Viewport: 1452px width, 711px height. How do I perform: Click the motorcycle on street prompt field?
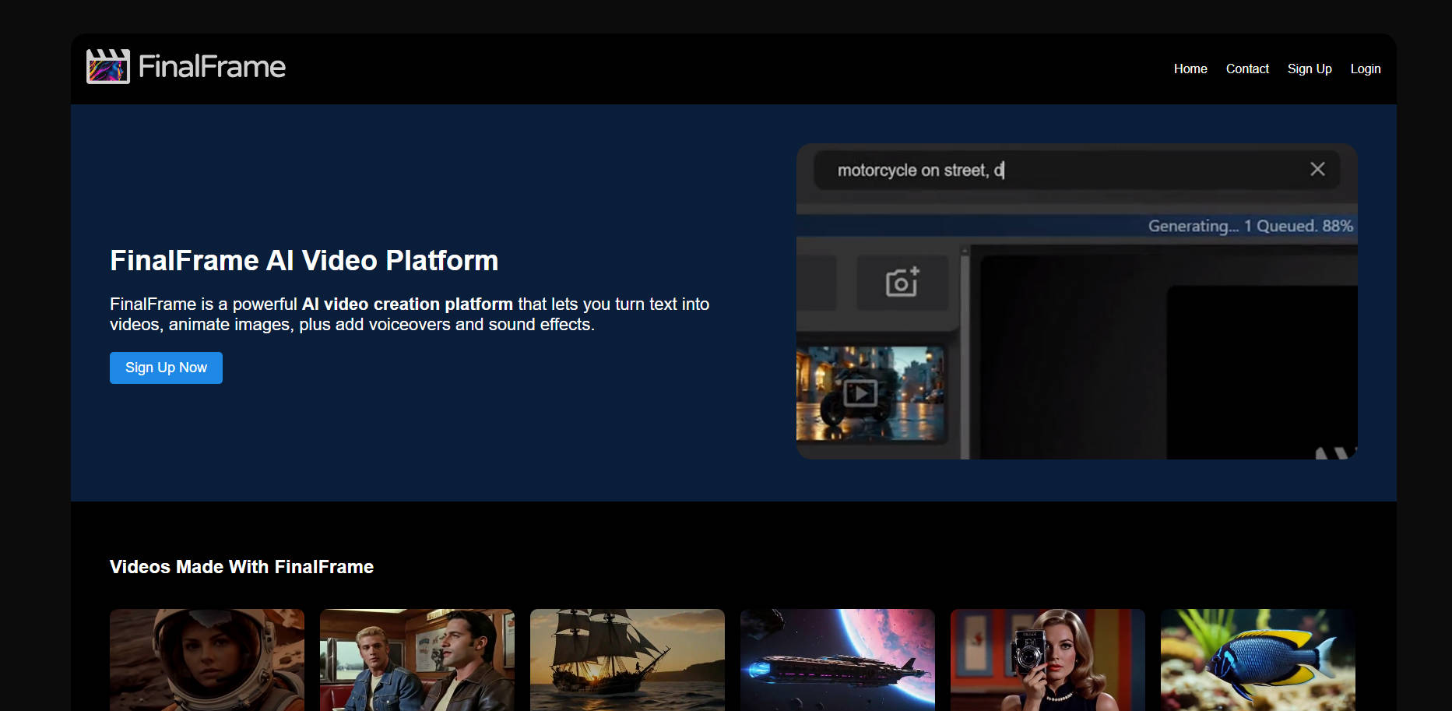click(x=1059, y=170)
